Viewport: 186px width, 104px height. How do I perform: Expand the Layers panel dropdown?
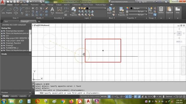88,18
